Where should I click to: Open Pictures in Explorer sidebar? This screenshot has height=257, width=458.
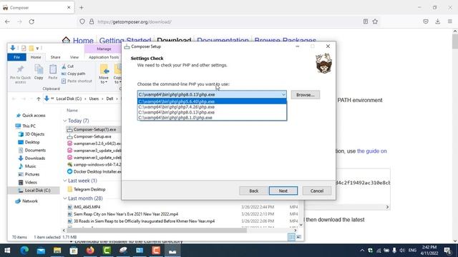[x=29, y=174]
